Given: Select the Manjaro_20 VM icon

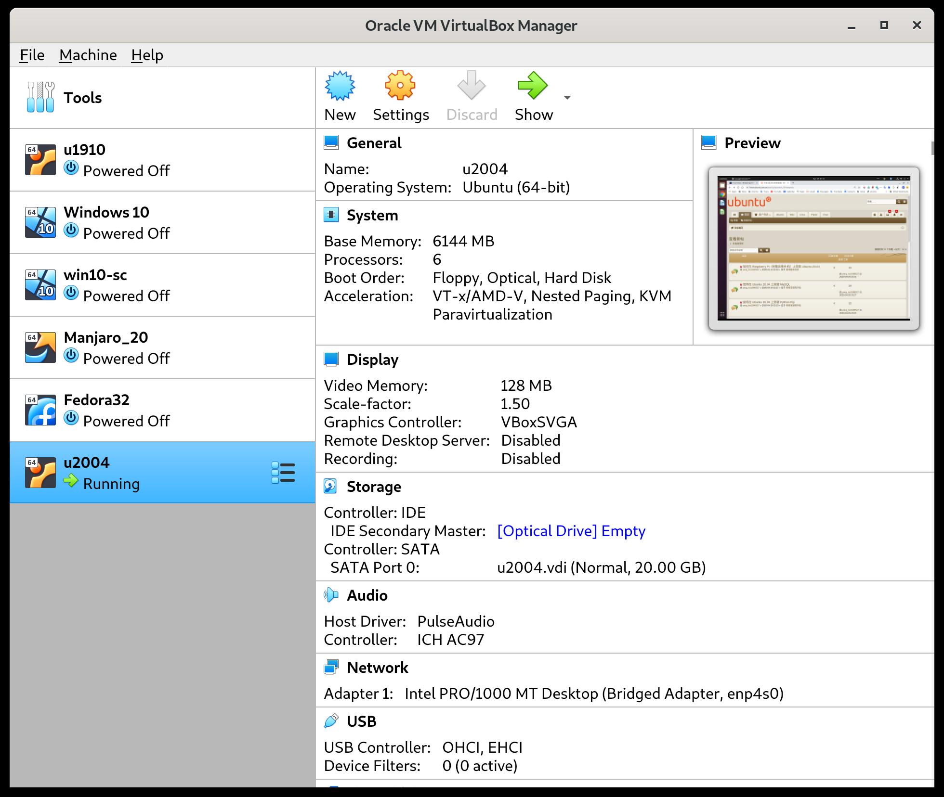Looking at the screenshot, I should (40, 347).
